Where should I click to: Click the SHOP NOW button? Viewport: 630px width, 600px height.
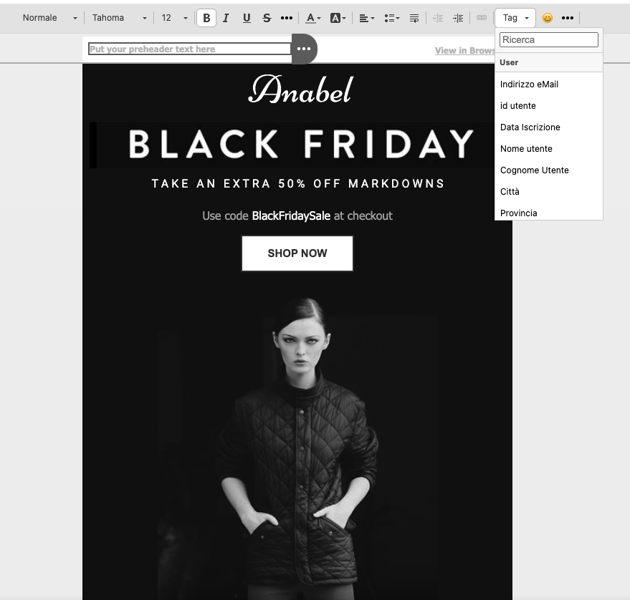[297, 253]
